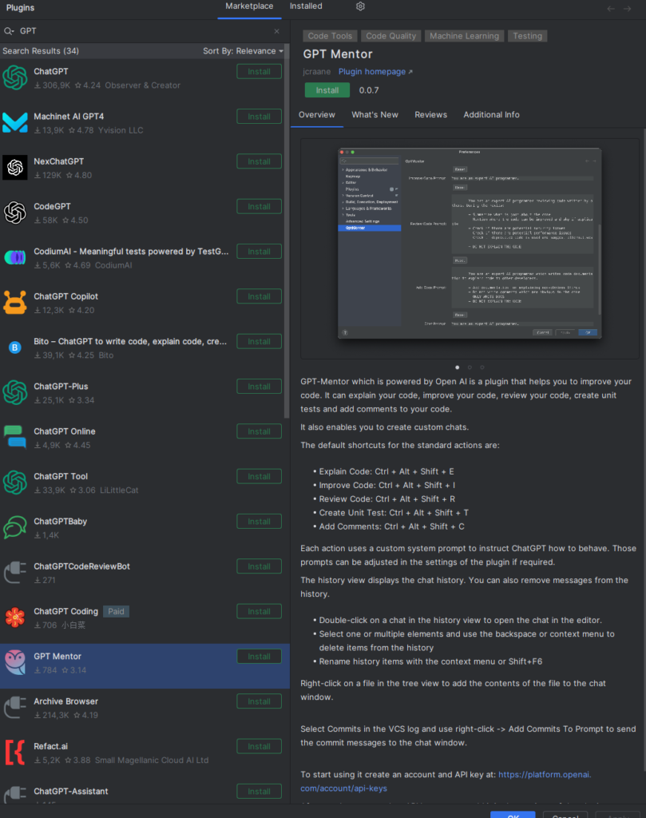Switch to the Installed tab
646x818 pixels.
(x=304, y=5)
